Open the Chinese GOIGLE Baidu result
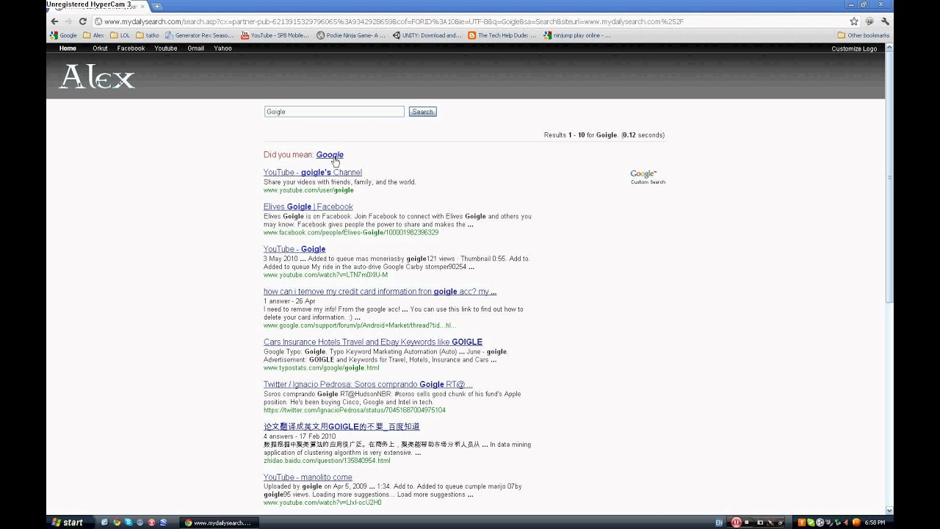Viewport: 940px width, 529px height. (x=341, y=427)
